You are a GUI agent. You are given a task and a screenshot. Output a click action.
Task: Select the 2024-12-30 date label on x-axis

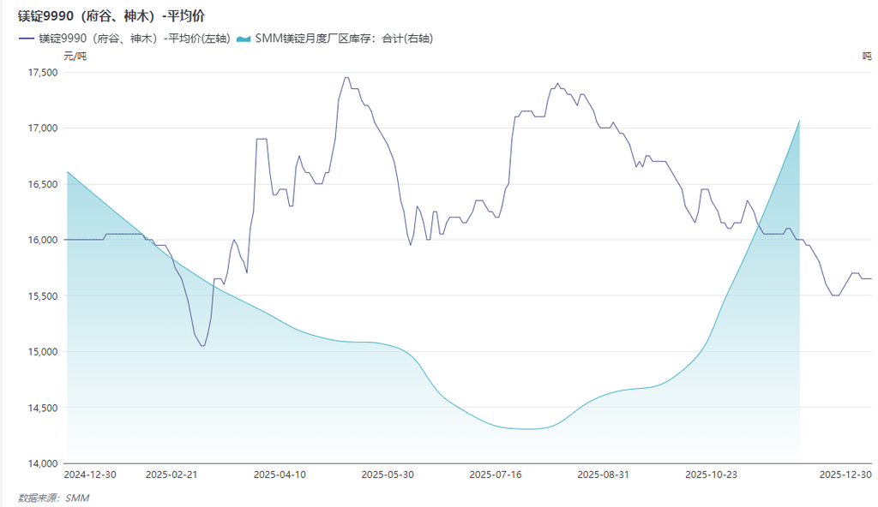[91, 474]
